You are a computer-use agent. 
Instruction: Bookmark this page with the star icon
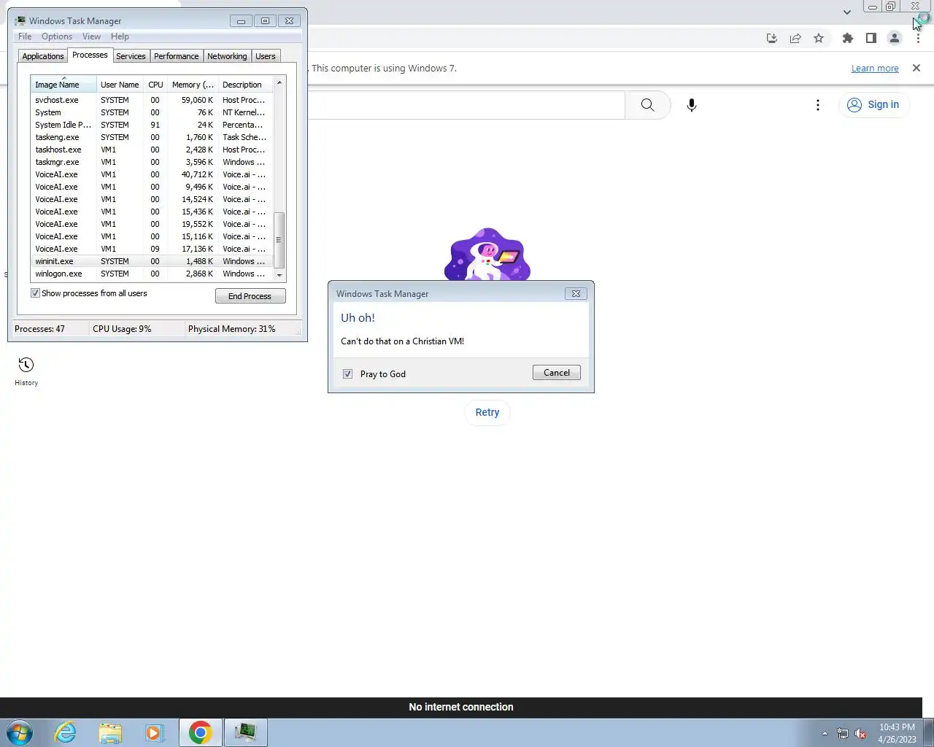pyautogui.click(x=819, y=38)
